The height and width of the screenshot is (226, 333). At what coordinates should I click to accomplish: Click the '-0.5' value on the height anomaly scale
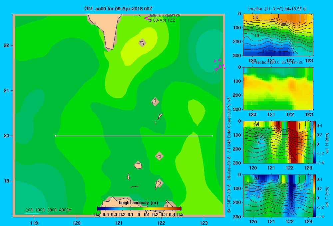pyautogui.click(x=97, y=215)
